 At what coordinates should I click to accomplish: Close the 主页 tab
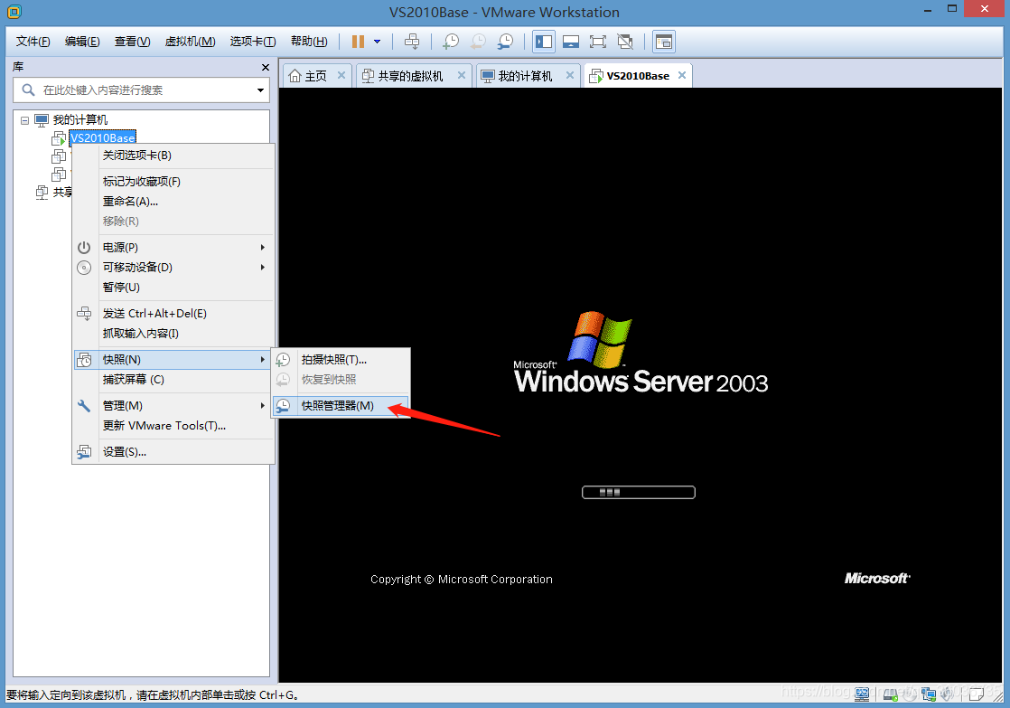(x=341, y=75)
